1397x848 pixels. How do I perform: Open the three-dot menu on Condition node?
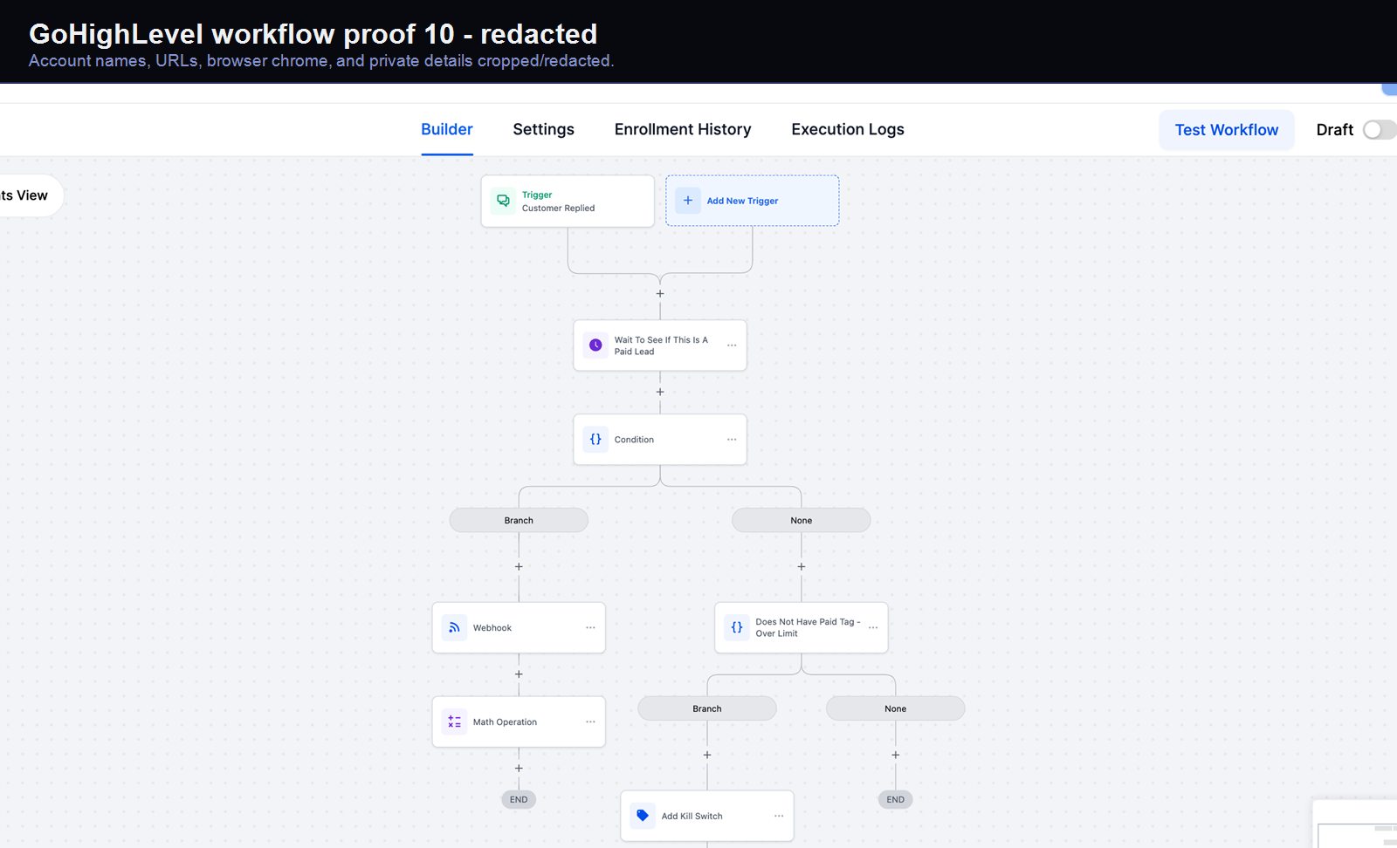point(732,440)
